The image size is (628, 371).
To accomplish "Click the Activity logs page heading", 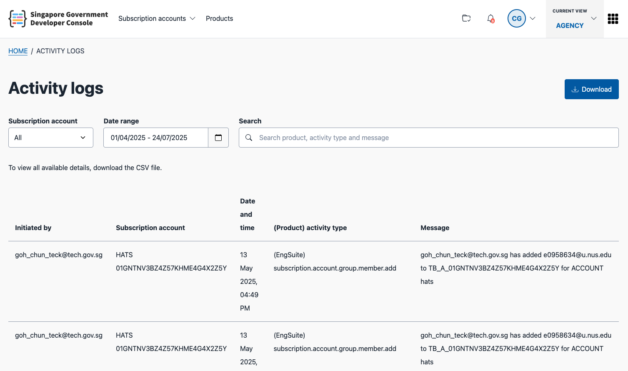I will tap(56, 88).
